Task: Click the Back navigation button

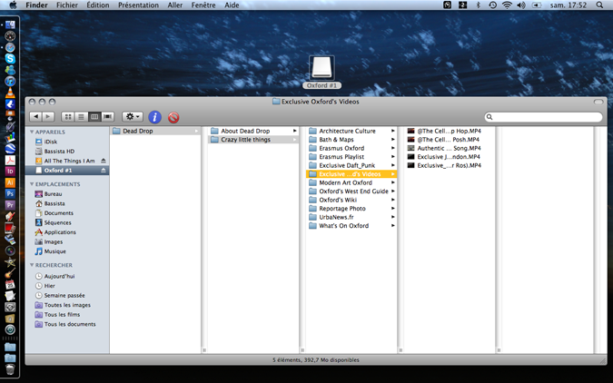Action: click(x=36, y=117)
